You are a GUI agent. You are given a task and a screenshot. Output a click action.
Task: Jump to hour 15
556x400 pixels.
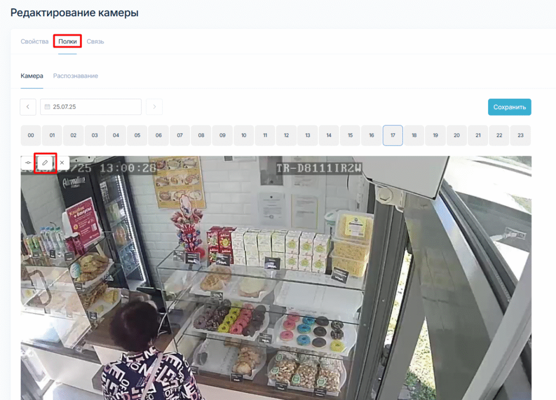350,135
